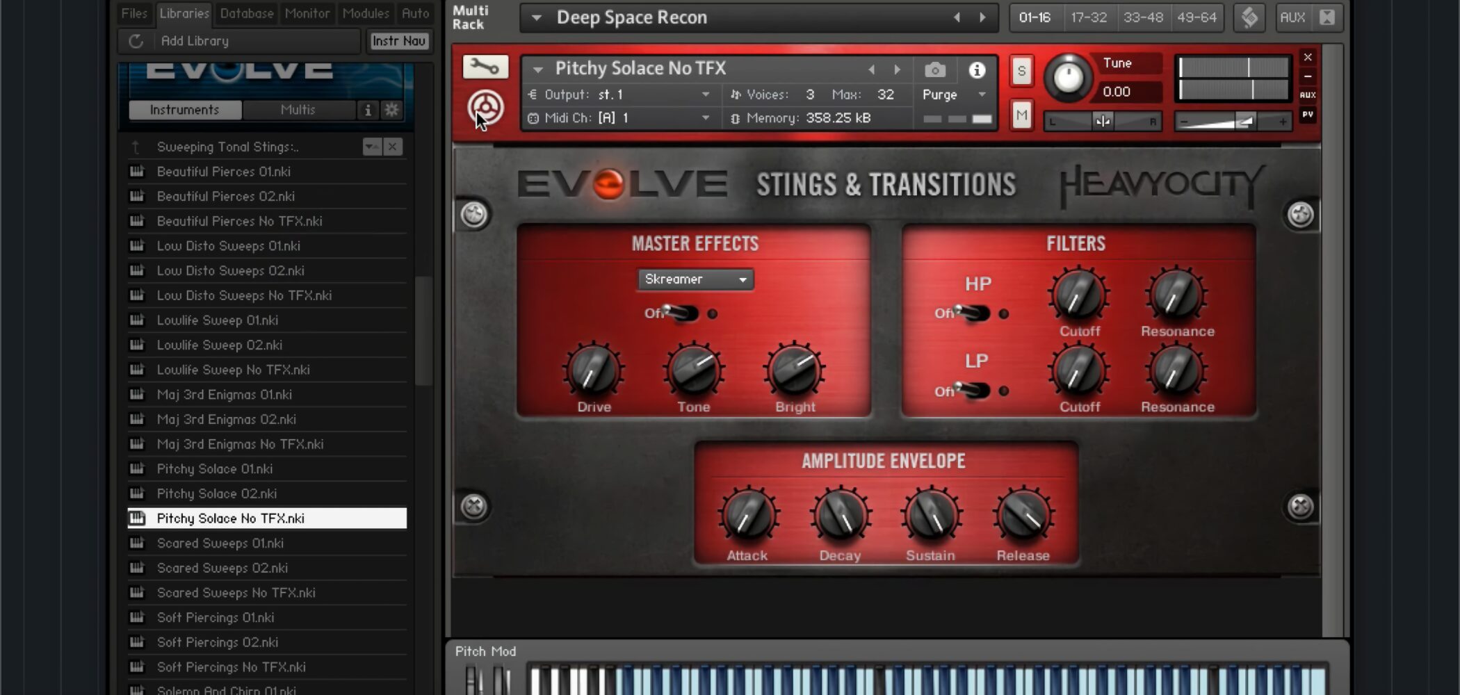Minimize rack view with X icon beside AUX
This screenshot has height=695, width=1460.
click(x=1327, y=17)
